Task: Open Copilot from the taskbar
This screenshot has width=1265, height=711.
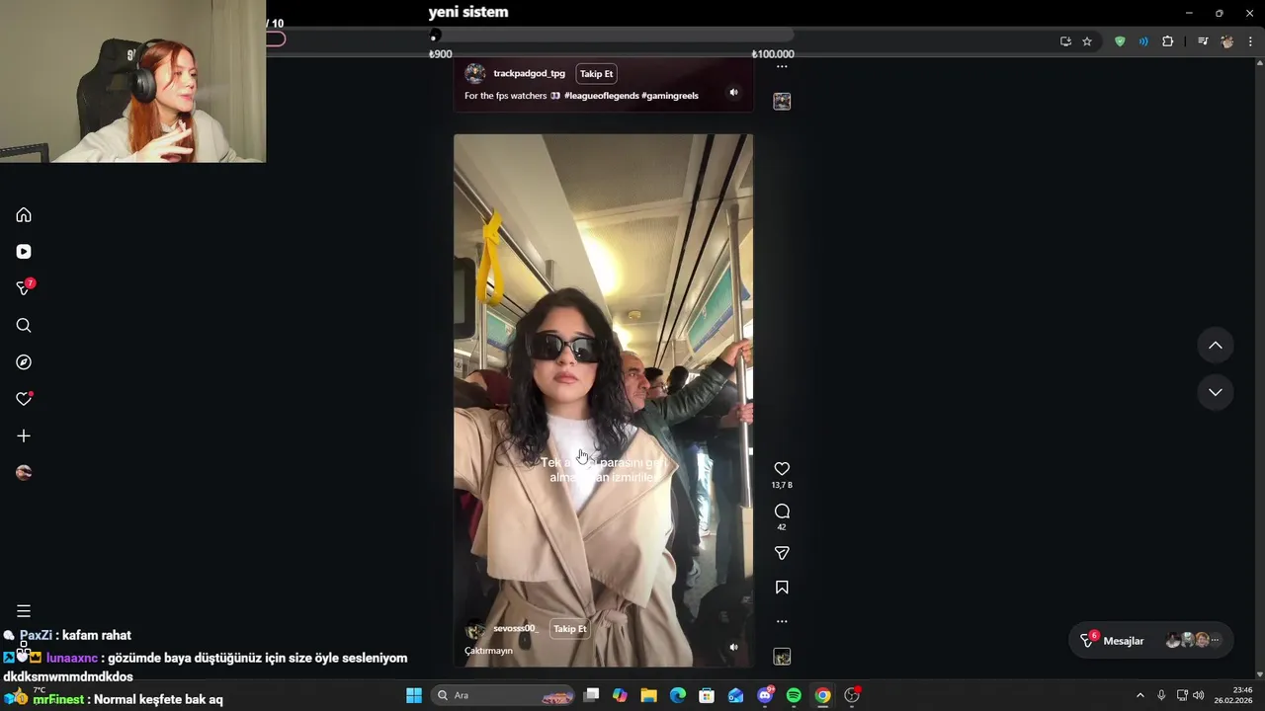Action: coord(620,695)
